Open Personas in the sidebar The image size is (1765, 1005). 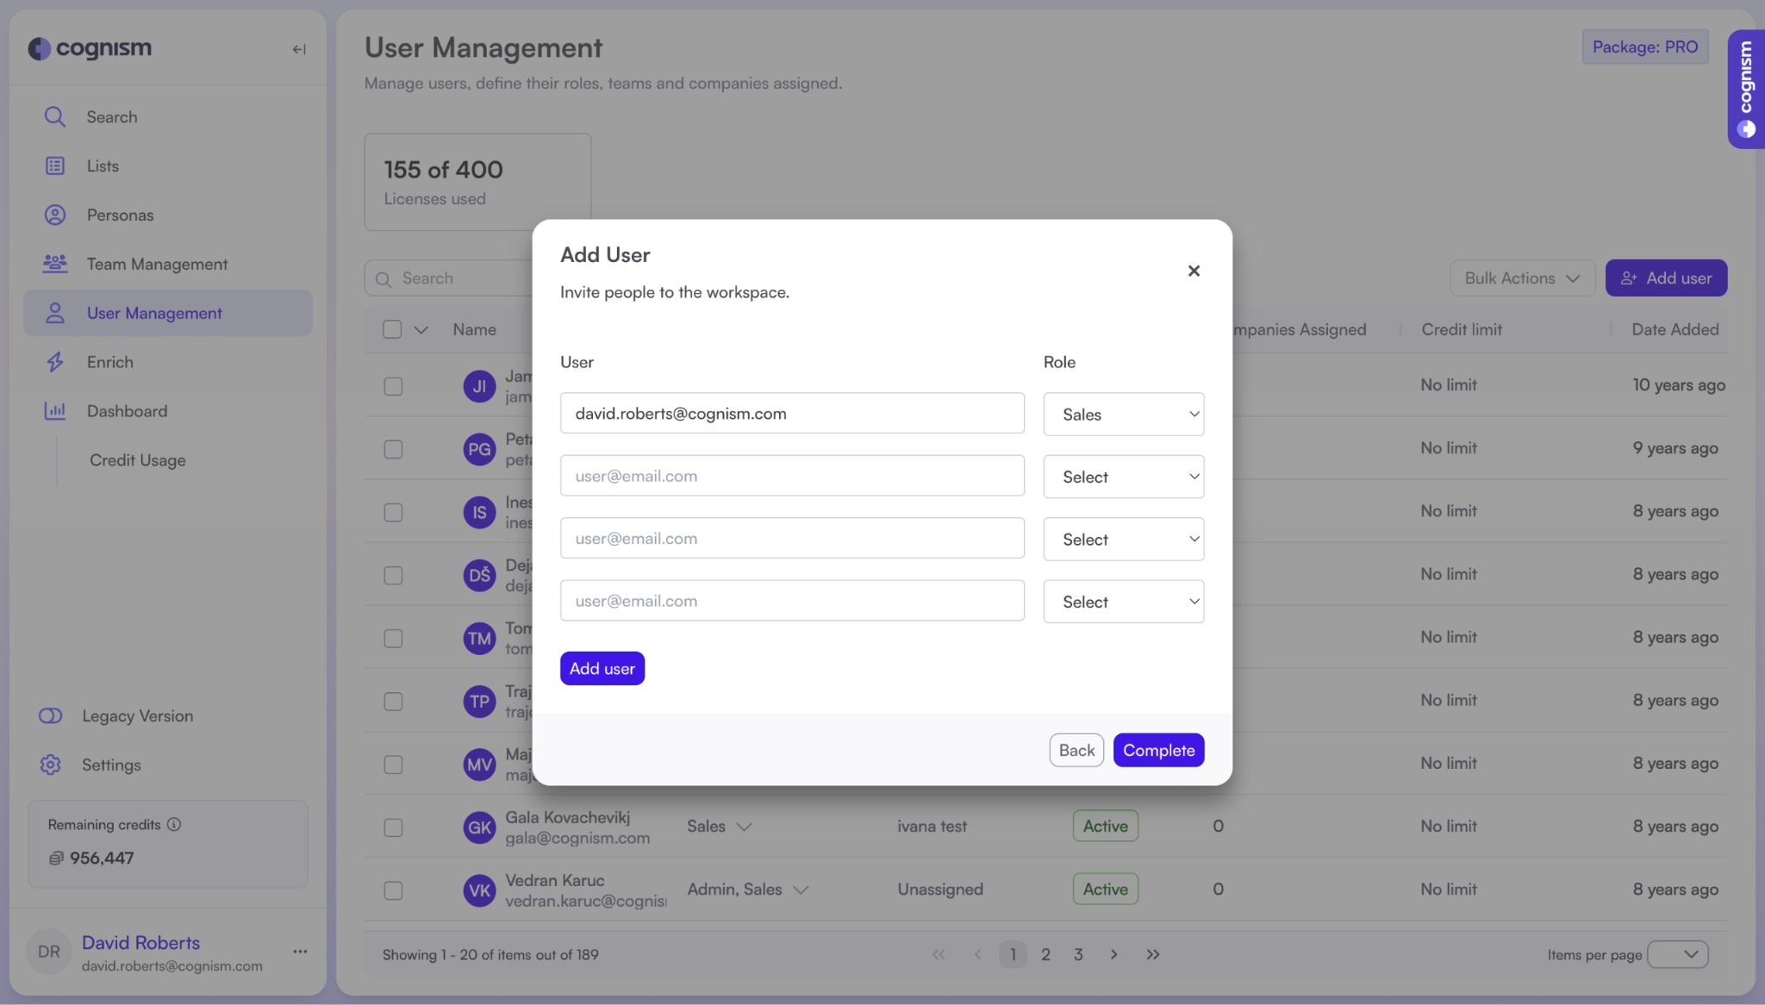[120, 215]
